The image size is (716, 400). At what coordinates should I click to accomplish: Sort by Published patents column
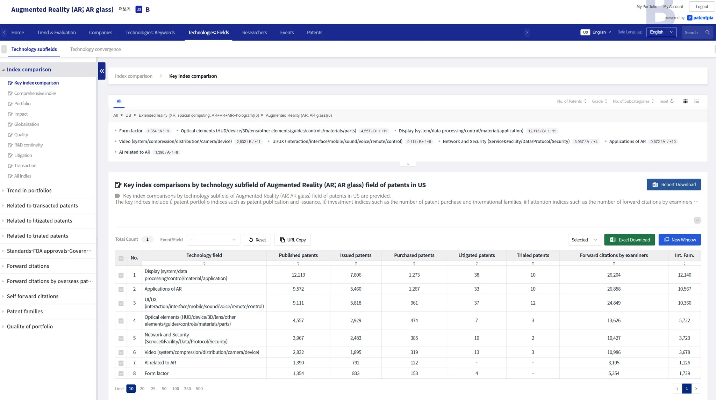point(298,263)
